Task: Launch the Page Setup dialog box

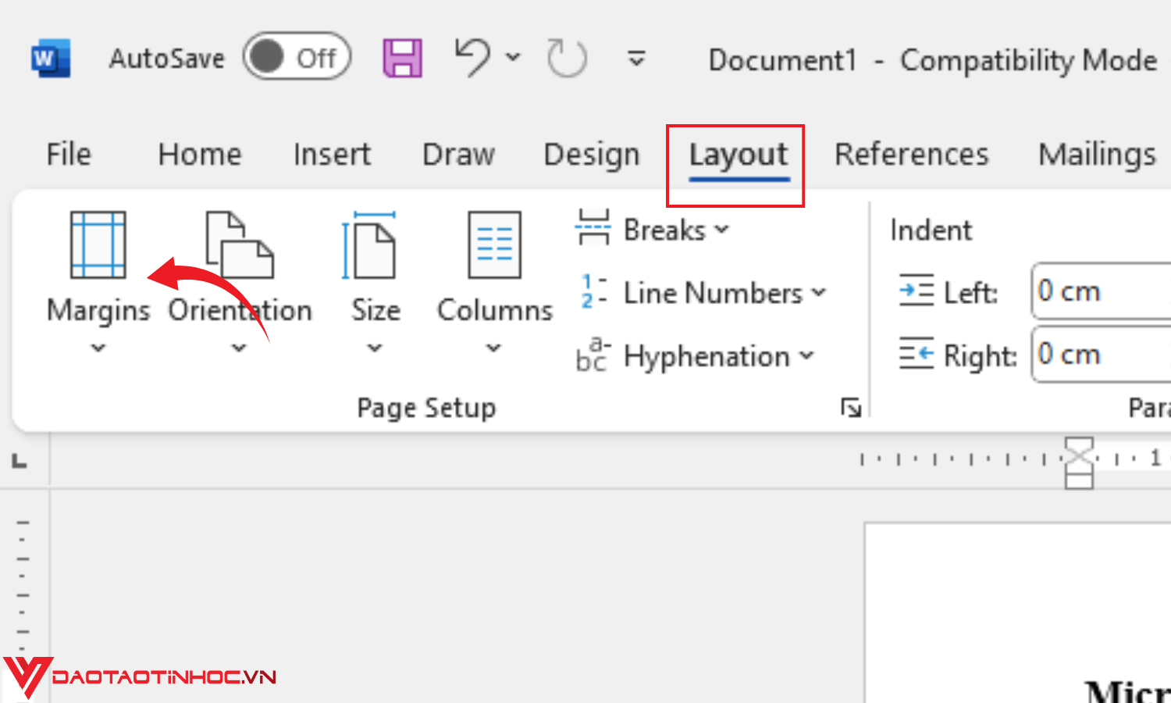Action: point(851,407)
